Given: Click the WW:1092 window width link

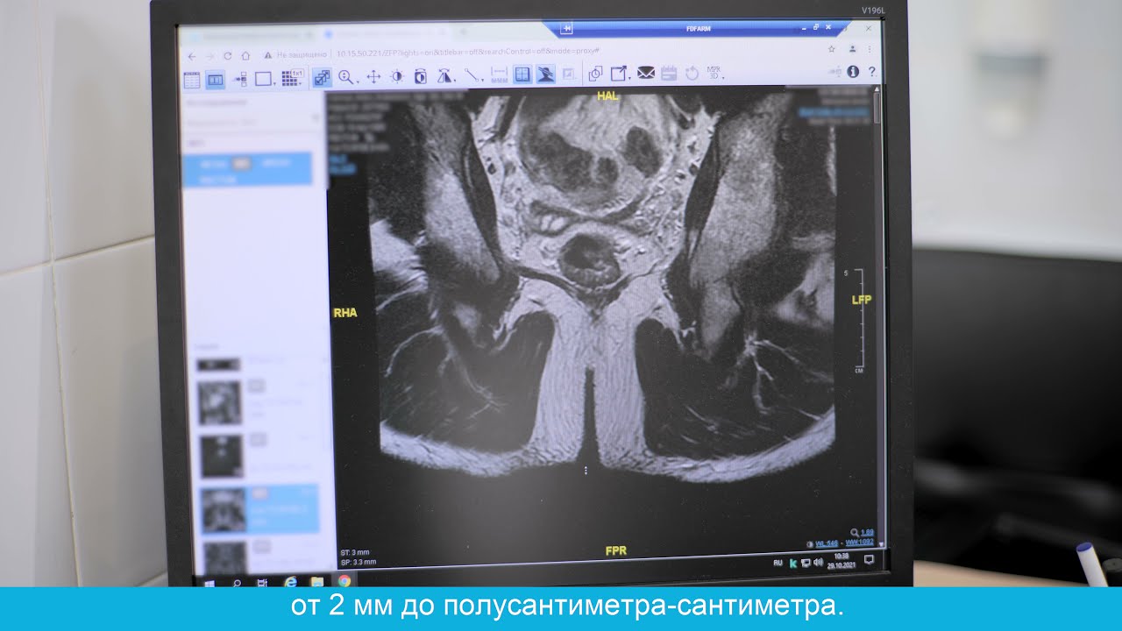Looking at the screenshot, I should (x=860, y=543).
